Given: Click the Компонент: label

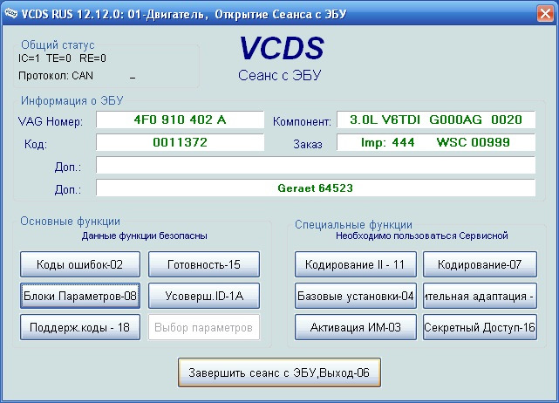Looking at the screenshot, I should (302, 121).
